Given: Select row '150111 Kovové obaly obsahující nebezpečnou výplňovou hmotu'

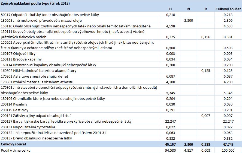Looking at the screenshot, I should [x=121, y=34].
